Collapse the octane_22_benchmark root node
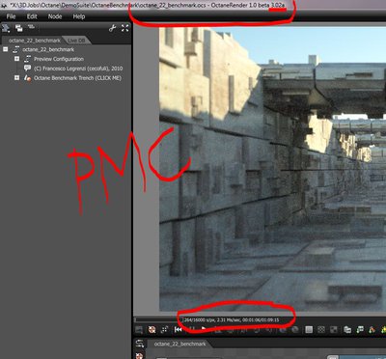The height and width of the screenshot is (359, 386). [6, 49]
